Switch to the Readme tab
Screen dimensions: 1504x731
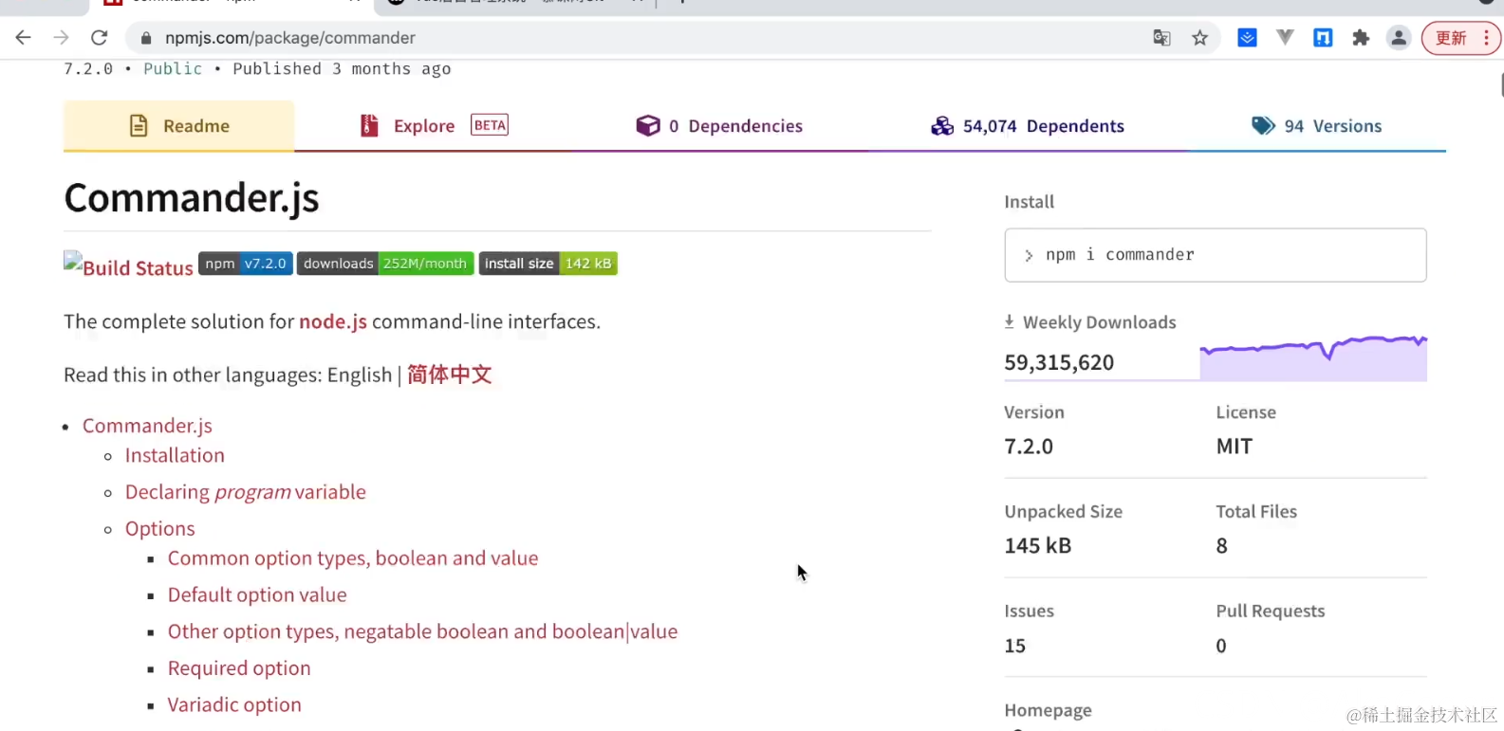(178, 126)
